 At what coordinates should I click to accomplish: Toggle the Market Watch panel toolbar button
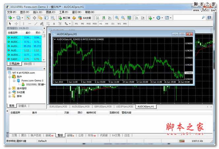(28, 18)
